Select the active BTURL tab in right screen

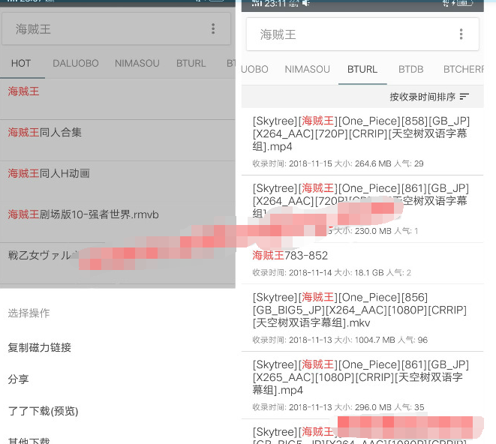point(362,69)
